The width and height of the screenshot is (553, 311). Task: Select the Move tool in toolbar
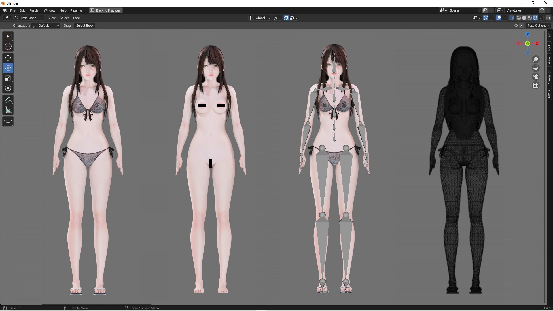(x=8, y=58)
